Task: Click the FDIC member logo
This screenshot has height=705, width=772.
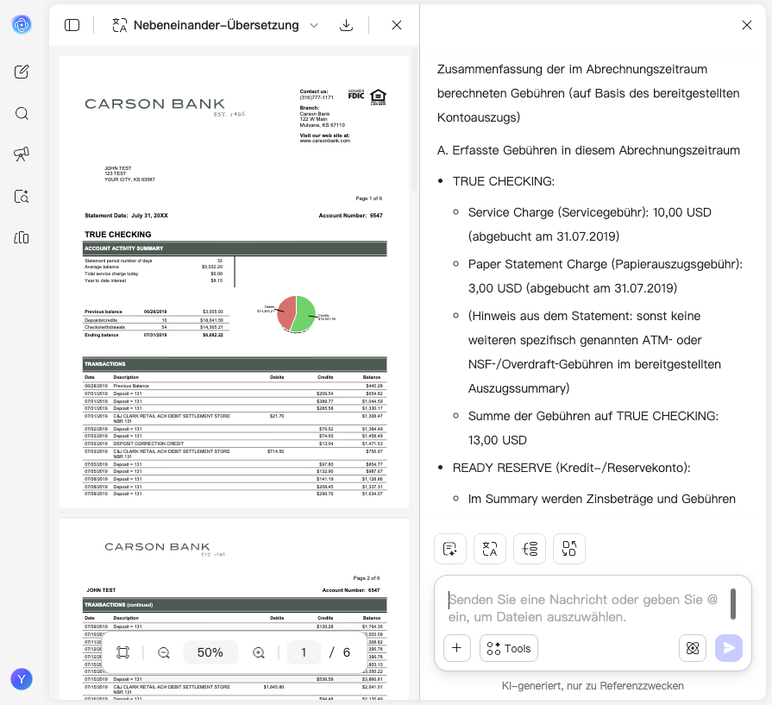Action: click(x=356, y=95)
